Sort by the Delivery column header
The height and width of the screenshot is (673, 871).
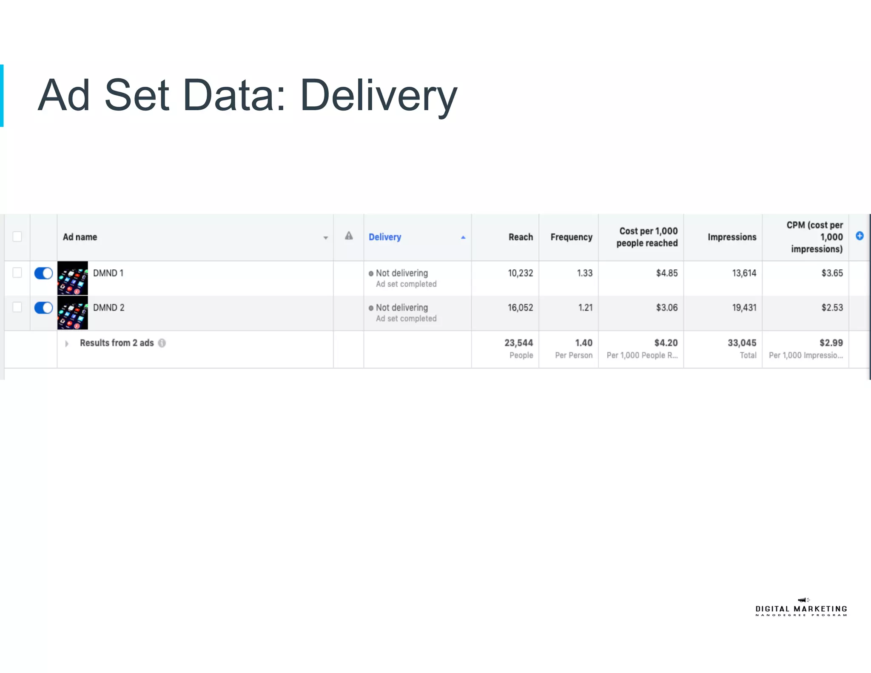coord(385,237)
